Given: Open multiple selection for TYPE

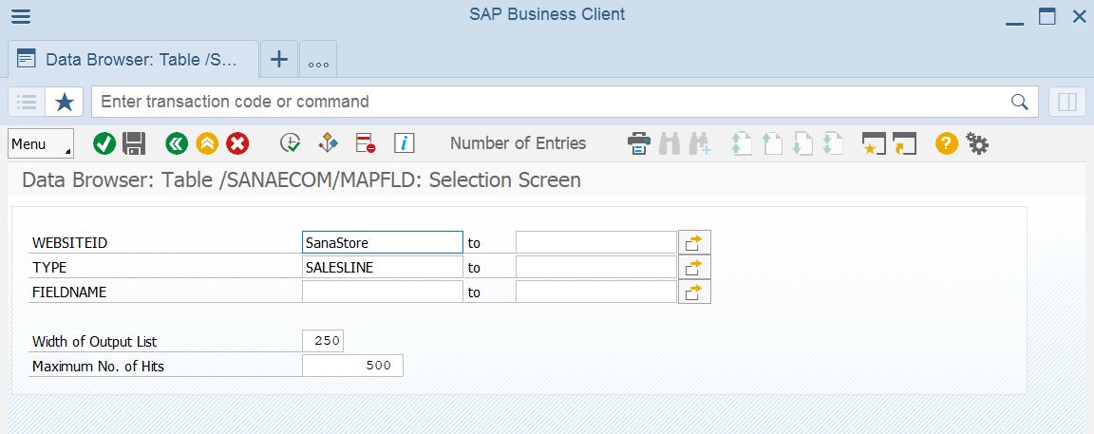Looking at the screenshot, I should point(694,267).
